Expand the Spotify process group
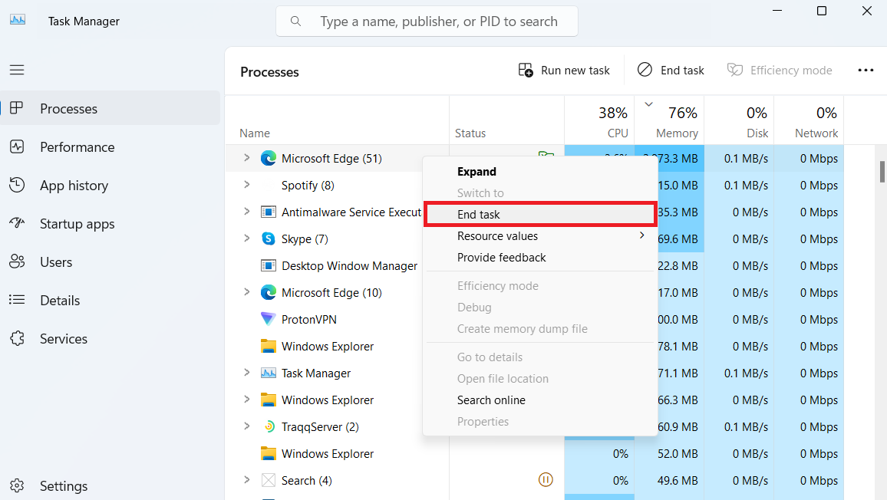The image size is (887, 500). [247, 185]
